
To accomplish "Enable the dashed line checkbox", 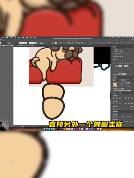I will [x=113, y=59].
